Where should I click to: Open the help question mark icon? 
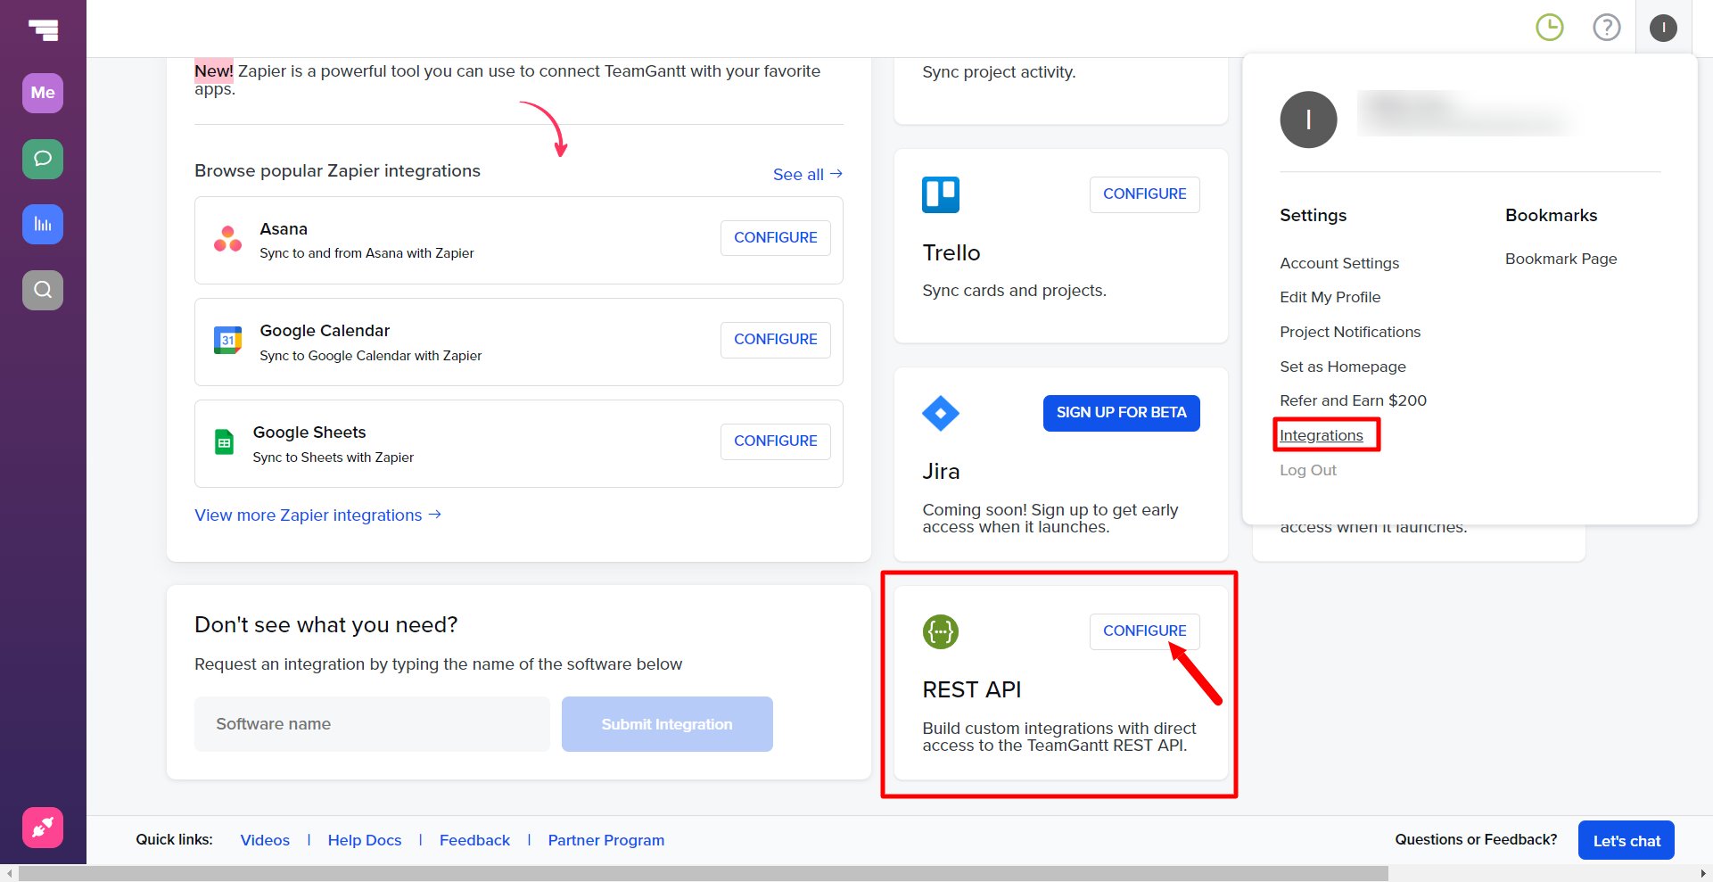pos(1607,28)
